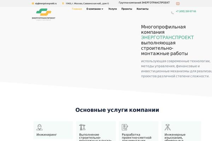Open the Проекты menu item
212x141 pixels.
point(127,9)
